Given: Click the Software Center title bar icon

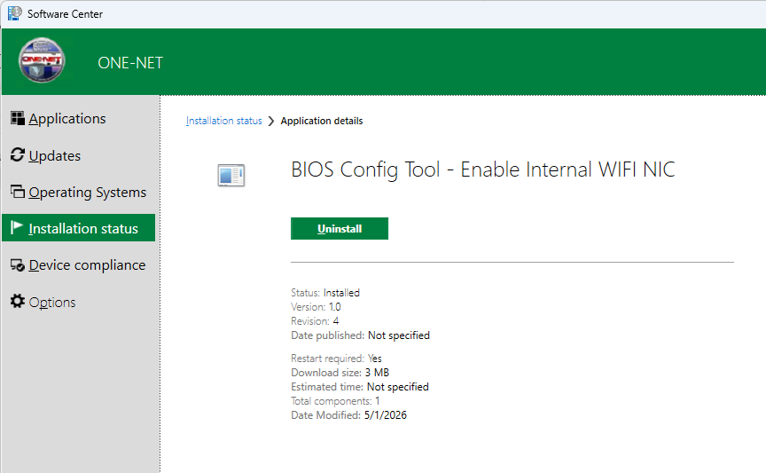Looking at the screenshot, I should [15, 13].
